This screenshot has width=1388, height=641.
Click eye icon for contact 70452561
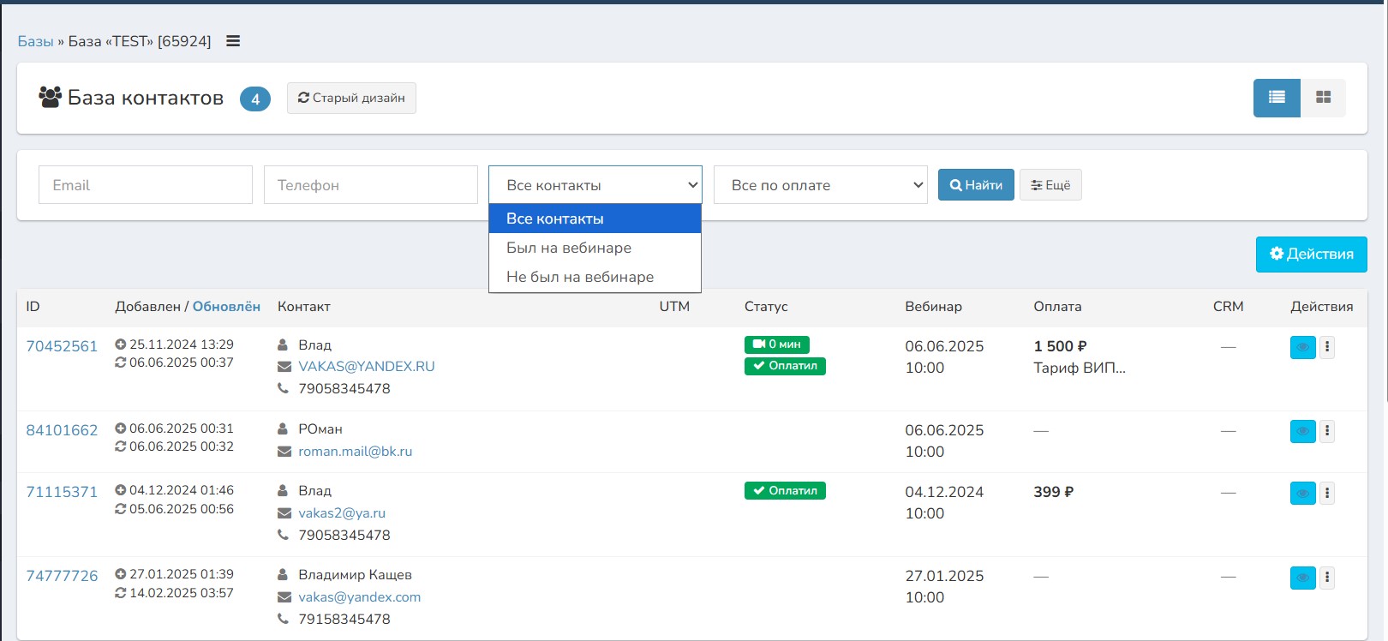(1302, 347)
